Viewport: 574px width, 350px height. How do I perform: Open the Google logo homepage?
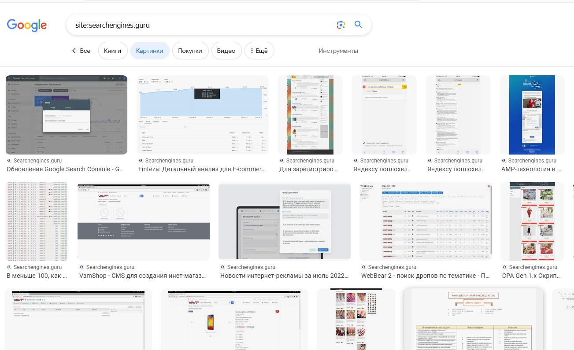point(27,26)
